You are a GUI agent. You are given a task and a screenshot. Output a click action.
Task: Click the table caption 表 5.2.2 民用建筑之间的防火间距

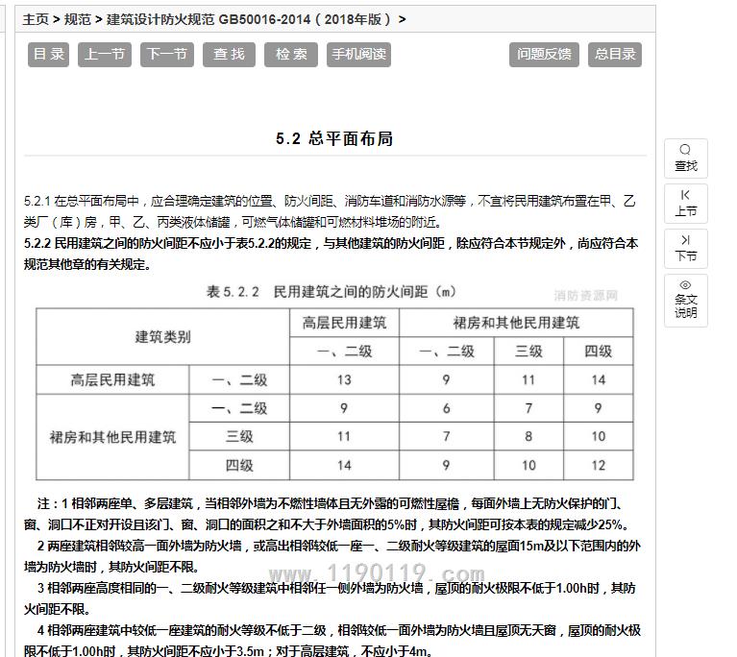332,292
